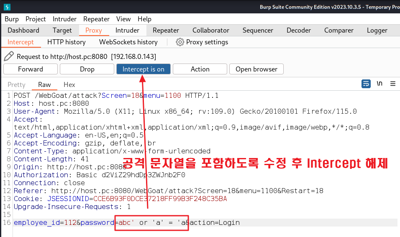Select the Proxy tab
400x237 pixels.
pos(94,31)
